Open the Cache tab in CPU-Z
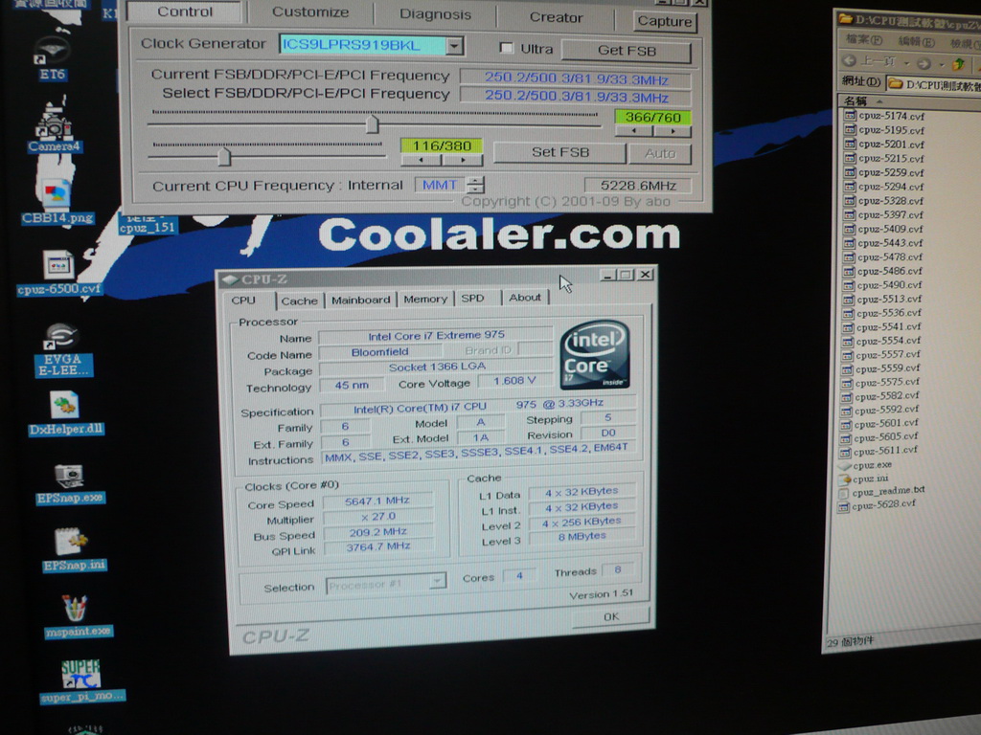981x735 pixels. pyautogui.click(x=299, y=301)
